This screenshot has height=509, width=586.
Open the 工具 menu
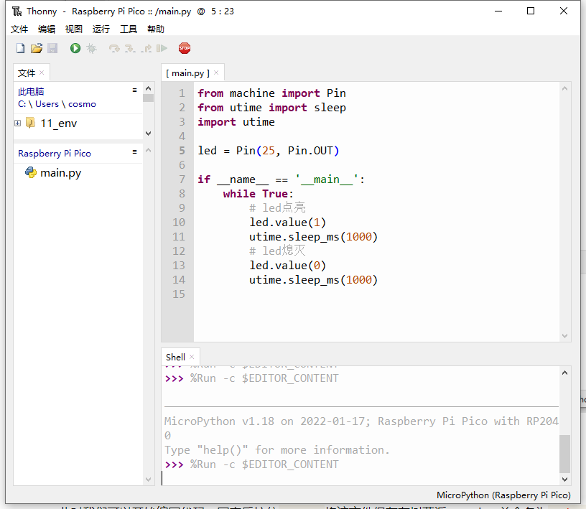(128, 29)
